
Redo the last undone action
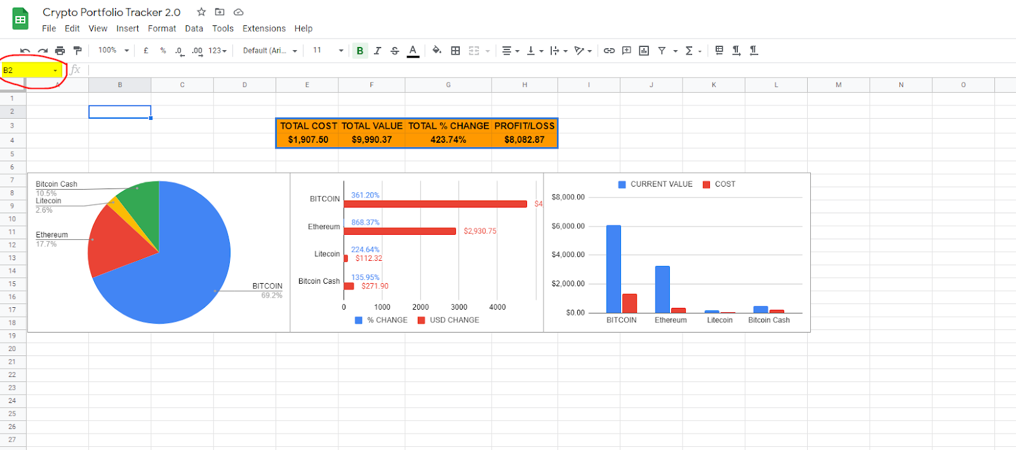[x=43, y=51]
